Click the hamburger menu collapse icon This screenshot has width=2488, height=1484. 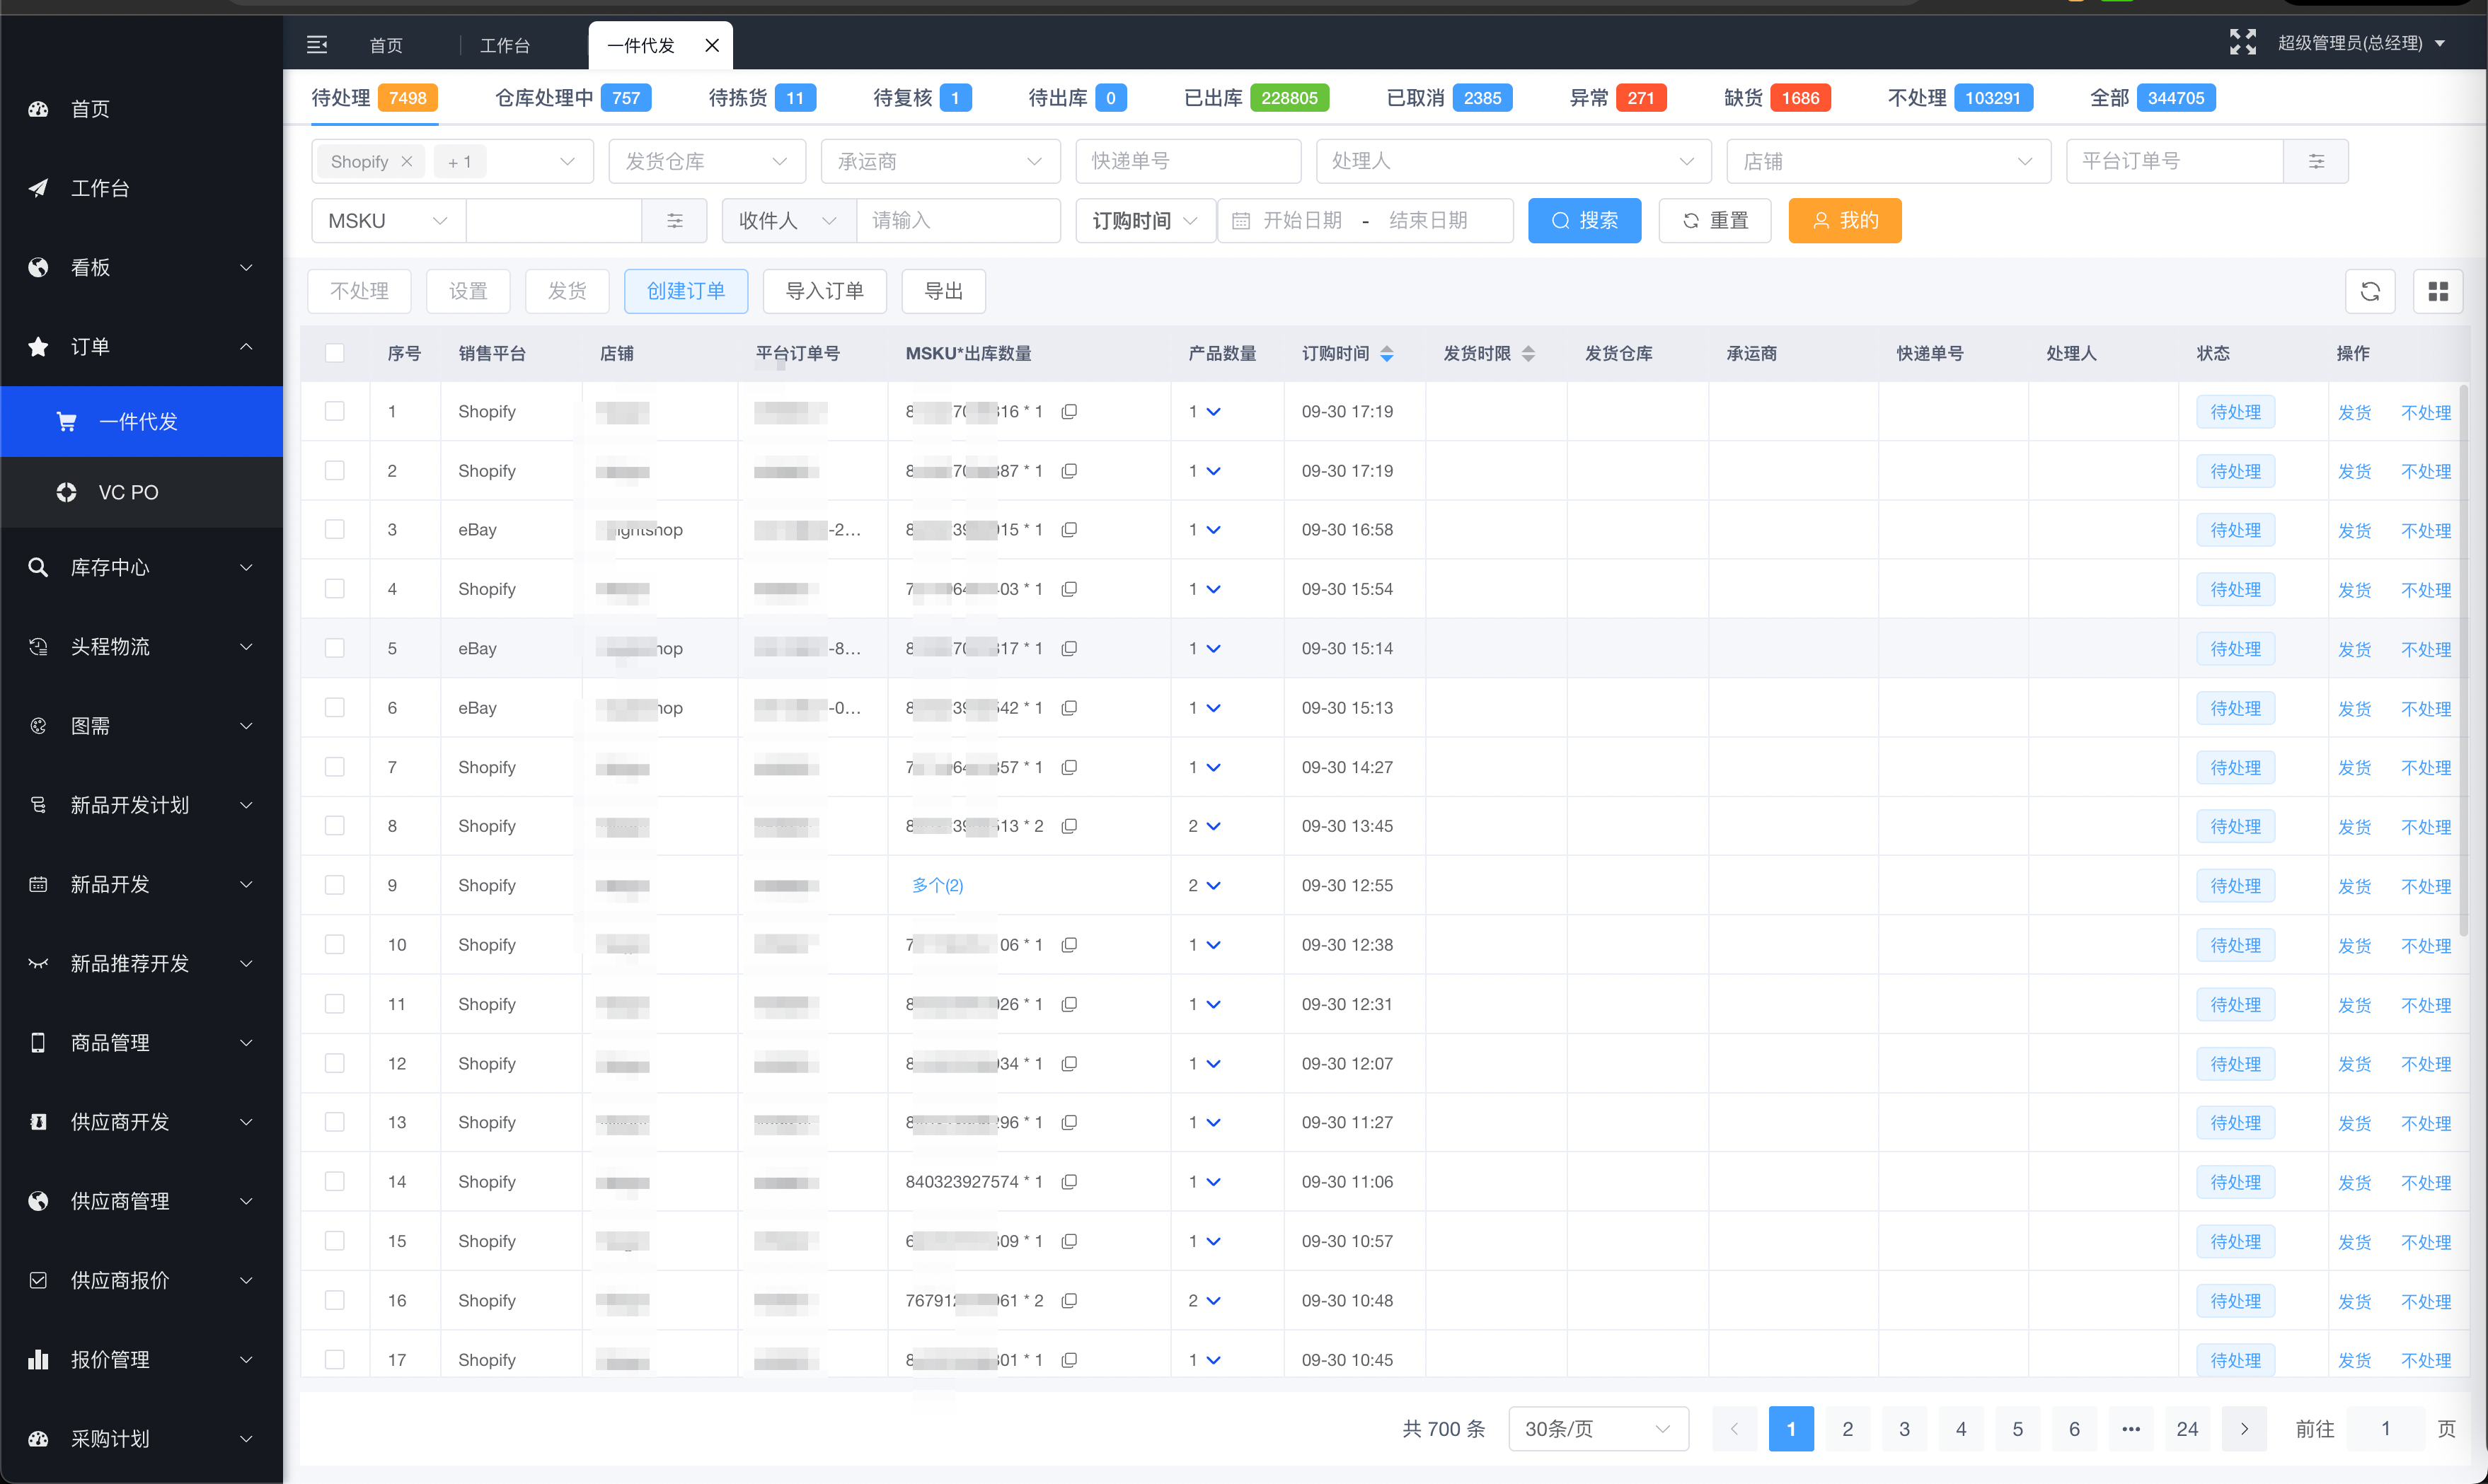click(x=317, y=45)
